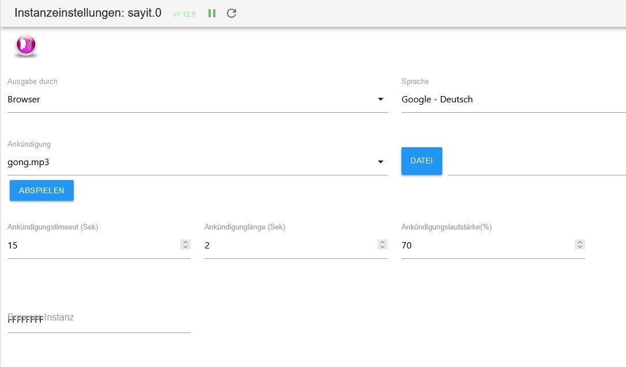626x367 pixels.
Task: Click the Ankündigungstimeout value field
Action: pyautogui.click(x=92, y=246)
